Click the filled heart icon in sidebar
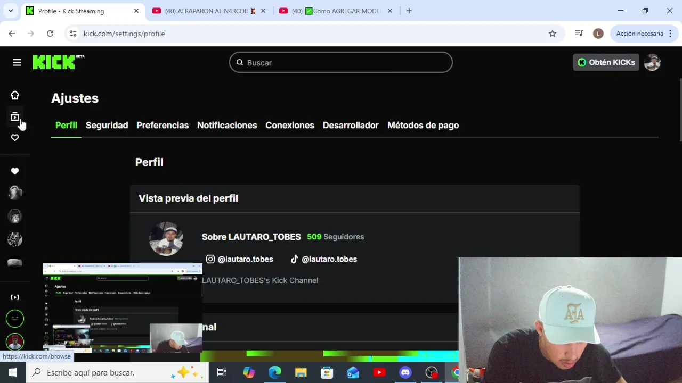Image resolution: width=682 pixels, height=383 pixels. pyautogui.click(x=15, y=171)
